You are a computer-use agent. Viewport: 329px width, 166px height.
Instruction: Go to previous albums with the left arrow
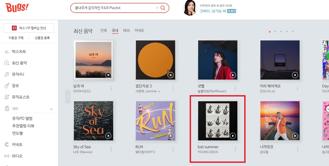tap(68, 96)
